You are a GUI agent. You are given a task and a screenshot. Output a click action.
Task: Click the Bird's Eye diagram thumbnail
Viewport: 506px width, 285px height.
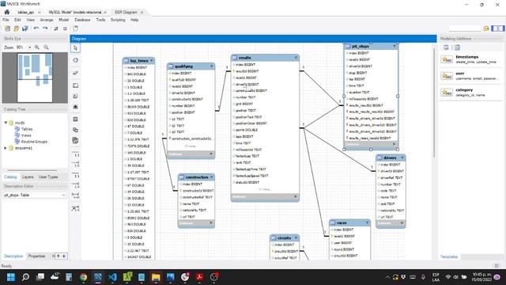pyautogui.click(x=35, y=78)
